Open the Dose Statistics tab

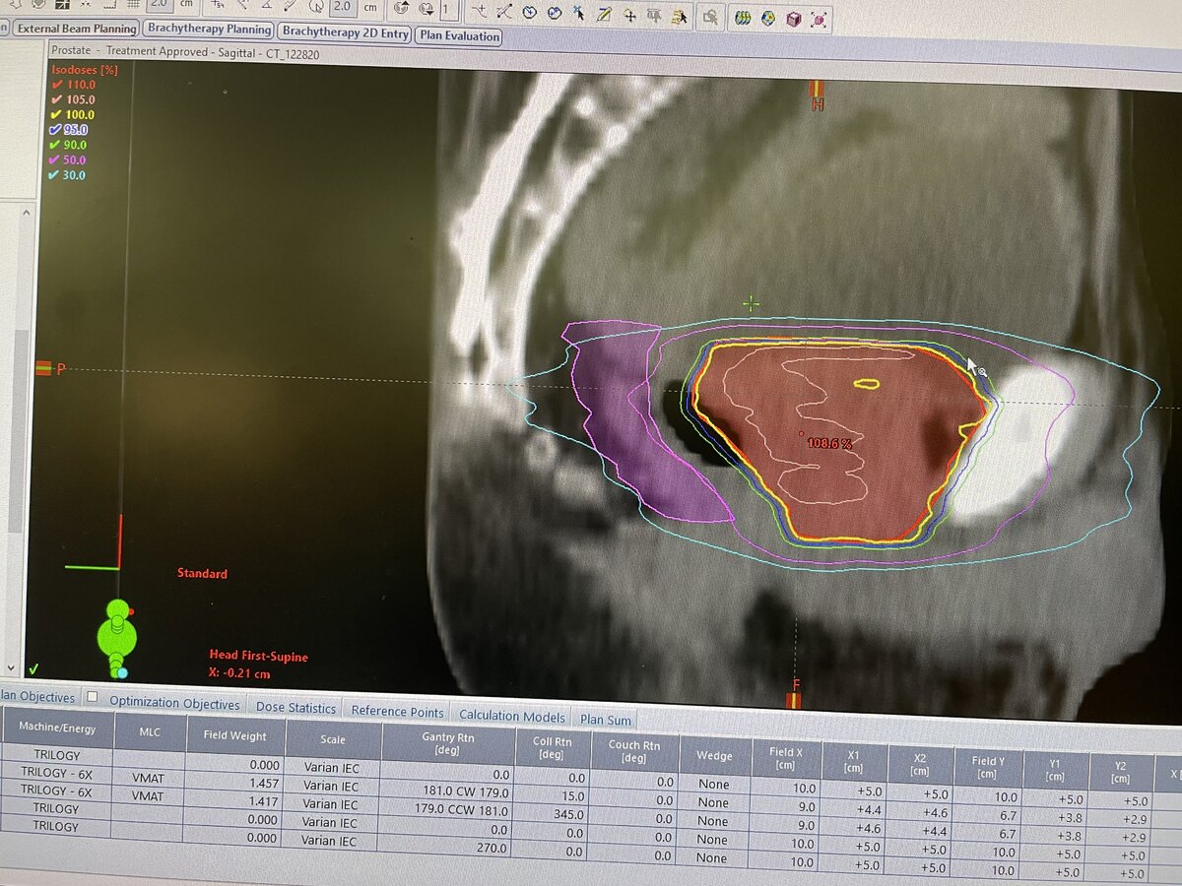(295, 707)
